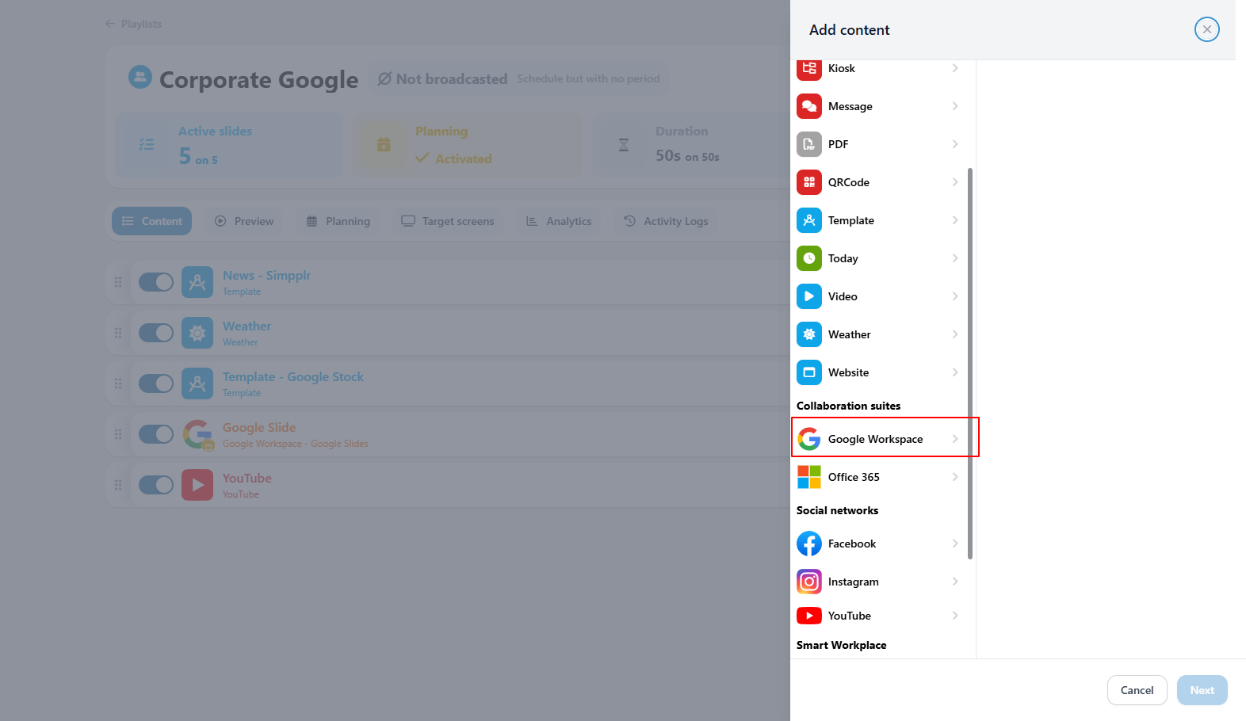The width and height of the screenshot is (1246, 721).
Task: Choose the Template content icon in Add content
Action: (809, 220)
